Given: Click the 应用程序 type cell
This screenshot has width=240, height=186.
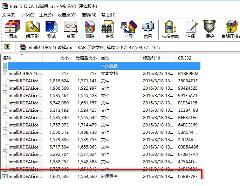Looking at the screenshot, I should point(109,176).
